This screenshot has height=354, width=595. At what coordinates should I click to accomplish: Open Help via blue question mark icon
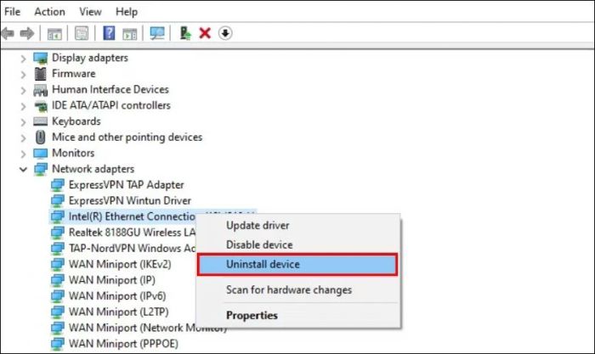(109, 33)
